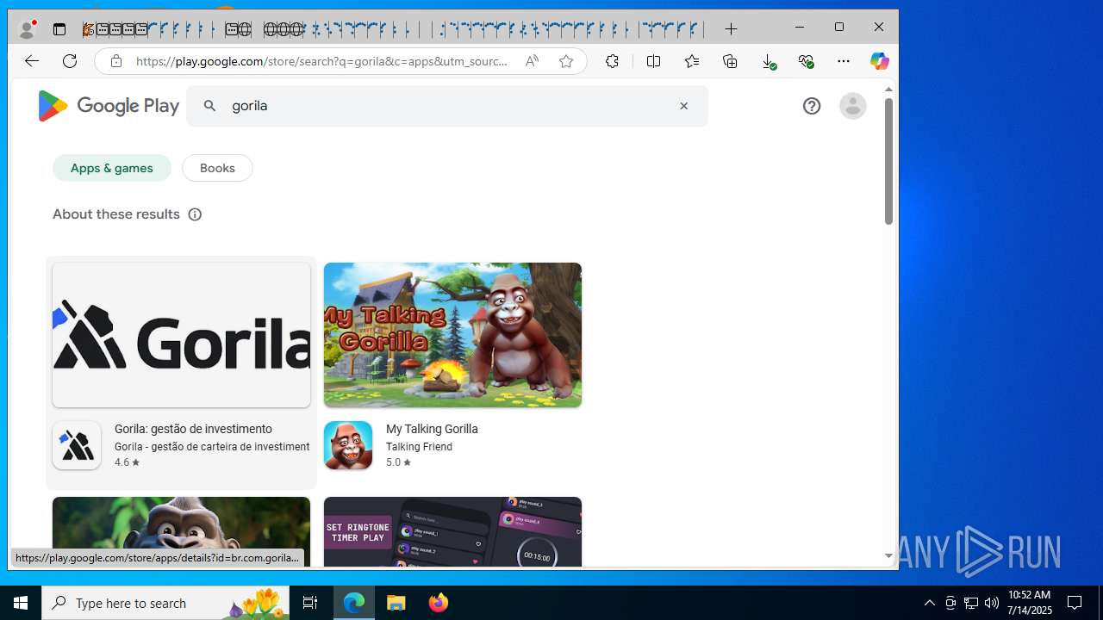Launch Firefox from the taskbar
This screenshot has height=620, width=1103.
point(439,603)
